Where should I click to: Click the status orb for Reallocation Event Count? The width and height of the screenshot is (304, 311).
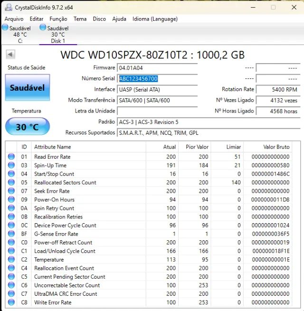11,268
